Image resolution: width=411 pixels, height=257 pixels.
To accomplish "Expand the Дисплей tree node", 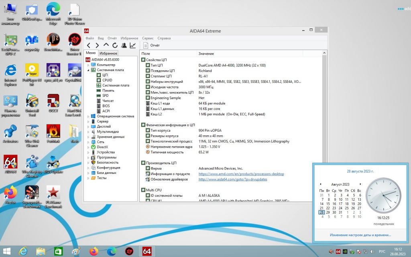I will 88,126.
